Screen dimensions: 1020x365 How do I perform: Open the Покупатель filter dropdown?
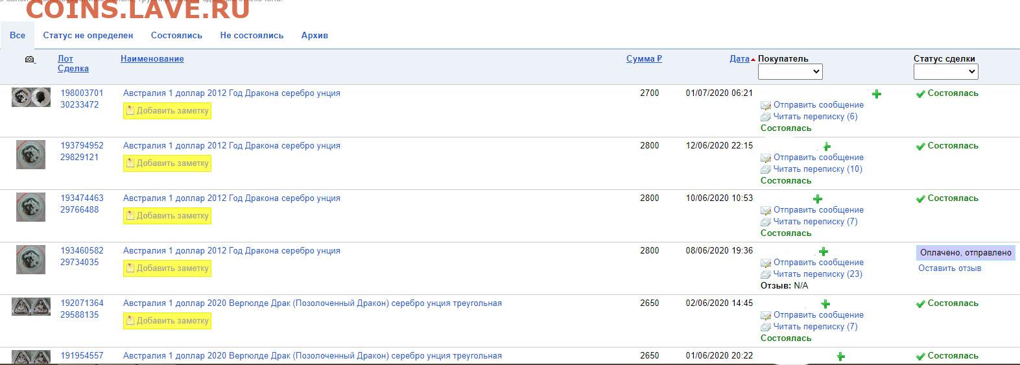click(790, 71)
